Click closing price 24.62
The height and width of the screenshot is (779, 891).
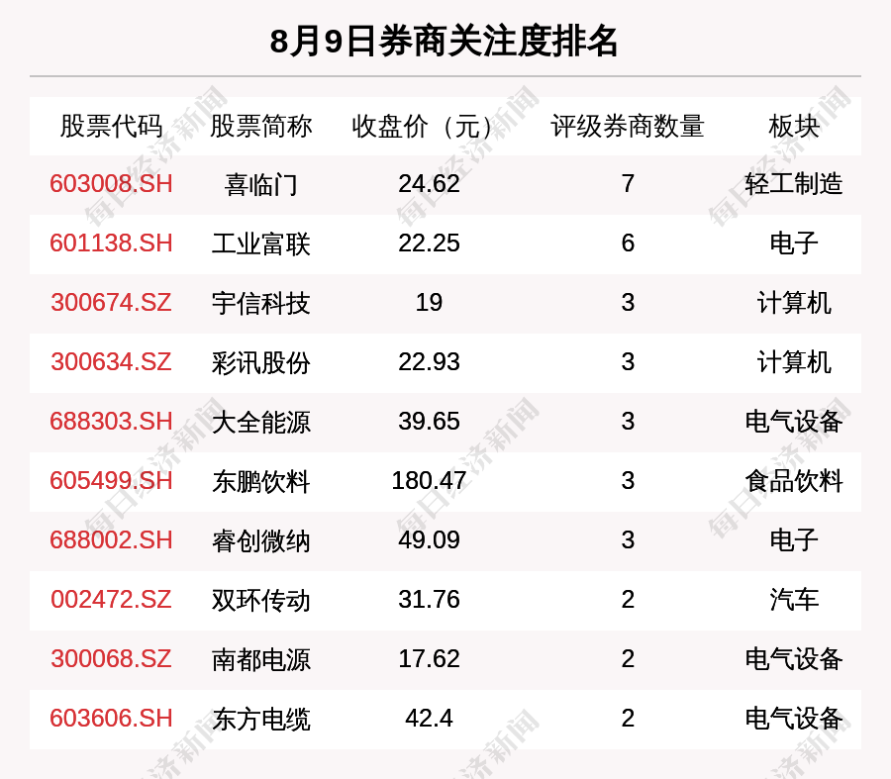click(429, 184)
